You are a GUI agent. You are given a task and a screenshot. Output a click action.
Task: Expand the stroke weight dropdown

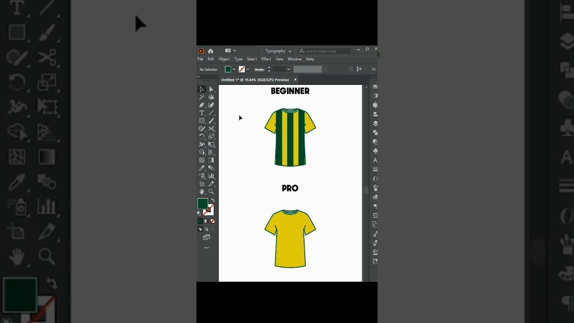click(288, 69)
